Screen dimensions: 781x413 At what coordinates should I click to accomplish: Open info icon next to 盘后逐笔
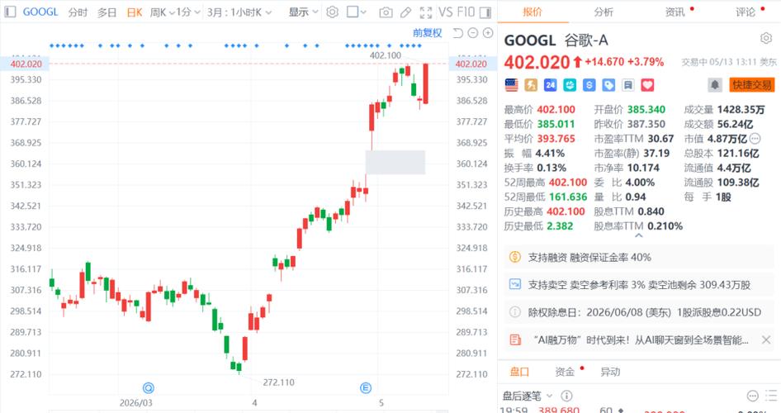(x=566, y=396)
